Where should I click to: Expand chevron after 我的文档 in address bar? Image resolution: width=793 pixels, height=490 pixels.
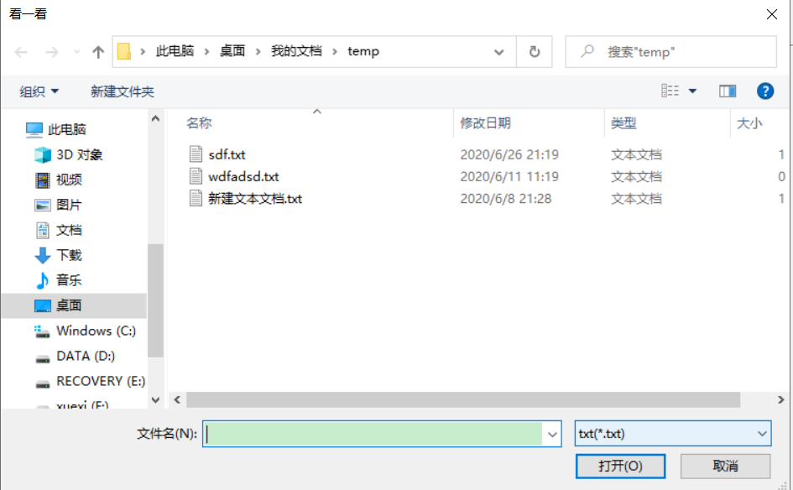[x=335, y=51]
